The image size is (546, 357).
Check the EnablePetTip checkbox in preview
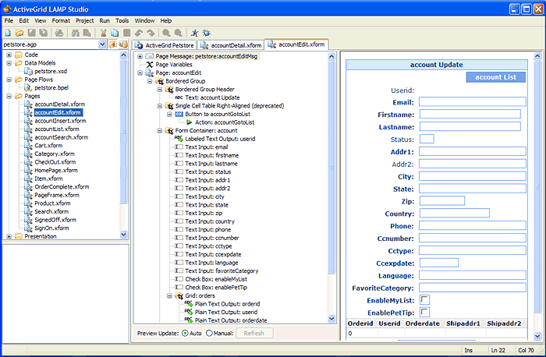[x=425, y=313]
